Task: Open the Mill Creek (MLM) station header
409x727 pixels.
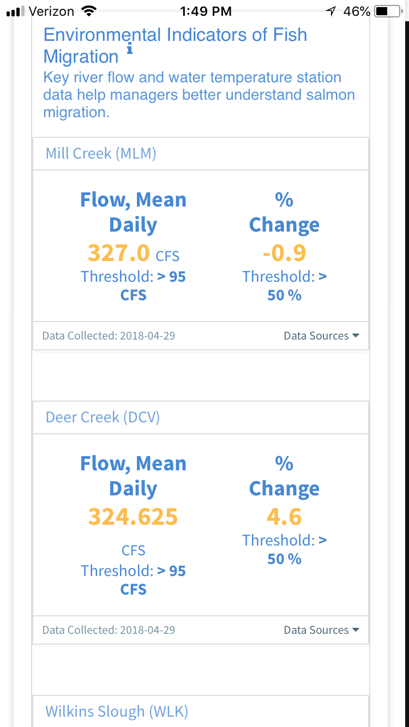Action: tap(201, 154)
